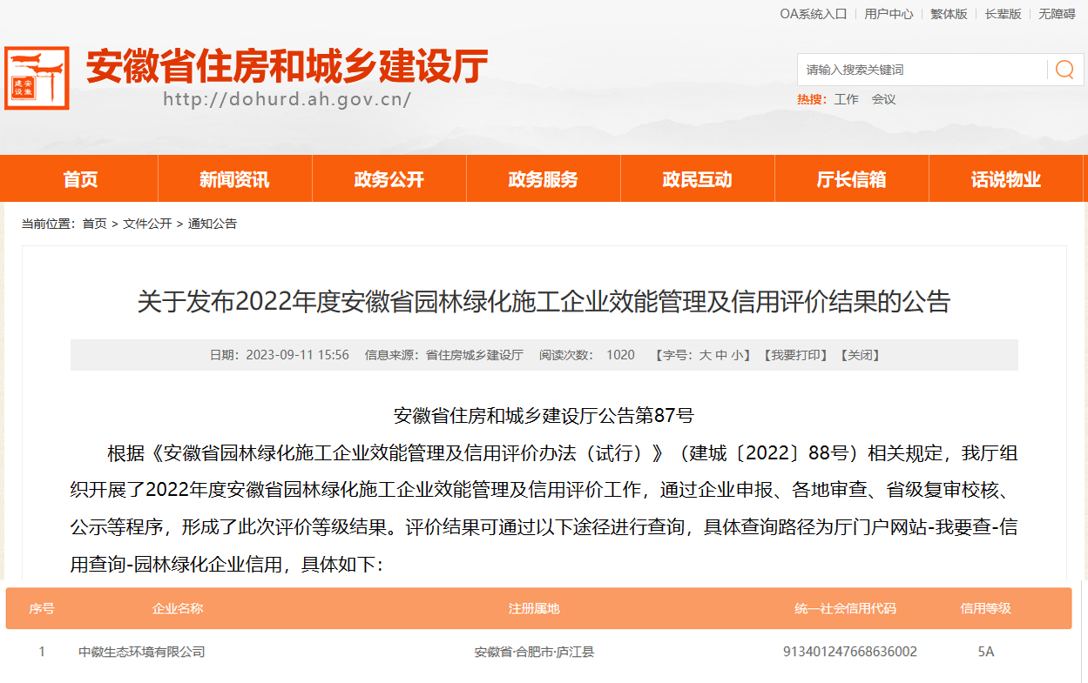Open 文件公开 in the breadcrumb
Viewport: 1088px width, 683px height.
coord(147,224)
